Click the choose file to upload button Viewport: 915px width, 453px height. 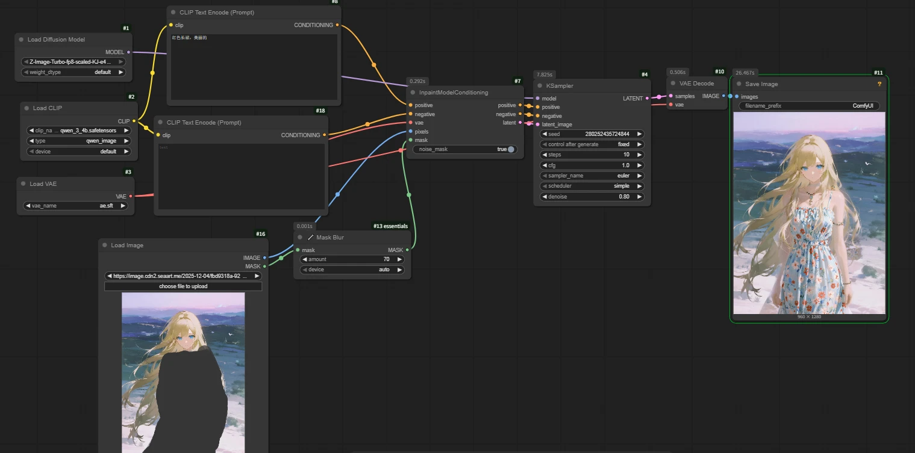(x=183, y=286)
